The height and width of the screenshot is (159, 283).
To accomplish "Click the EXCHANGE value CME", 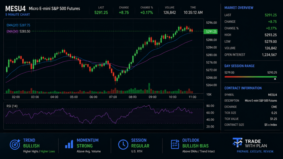I will [x=274, y=107].
